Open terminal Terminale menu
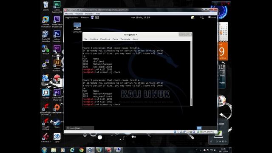 (125, 39)
